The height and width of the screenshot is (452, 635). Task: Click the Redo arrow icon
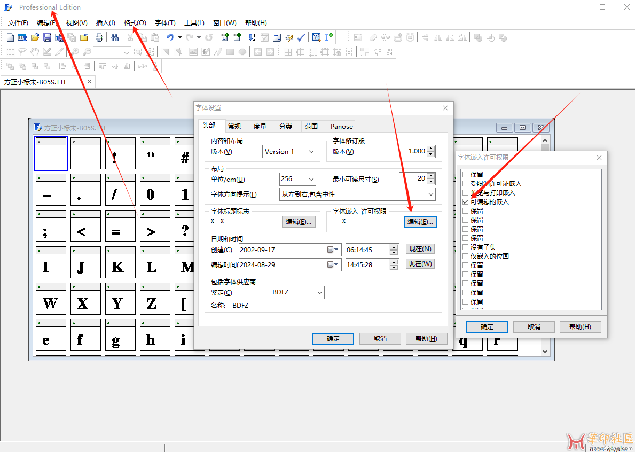[189, 37]
